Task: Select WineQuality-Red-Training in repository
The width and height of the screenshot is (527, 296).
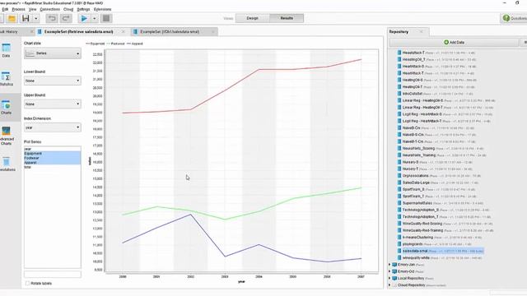Action: click(x=422, y=230)
